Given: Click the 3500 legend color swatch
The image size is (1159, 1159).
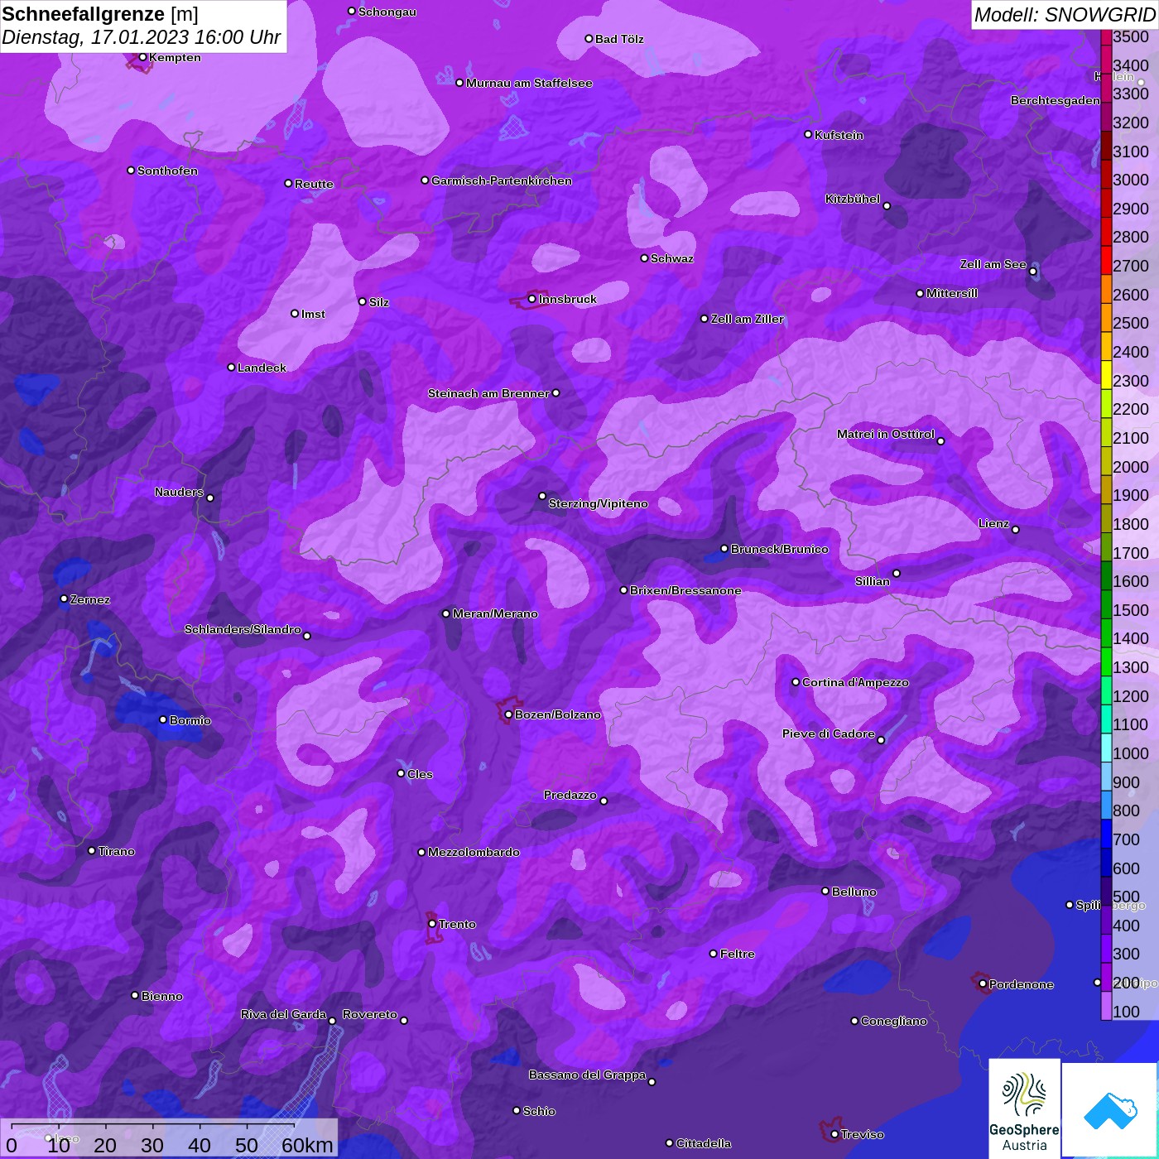Looking at the screenshot, I should pyautogui.click(x=1106, y=36).
